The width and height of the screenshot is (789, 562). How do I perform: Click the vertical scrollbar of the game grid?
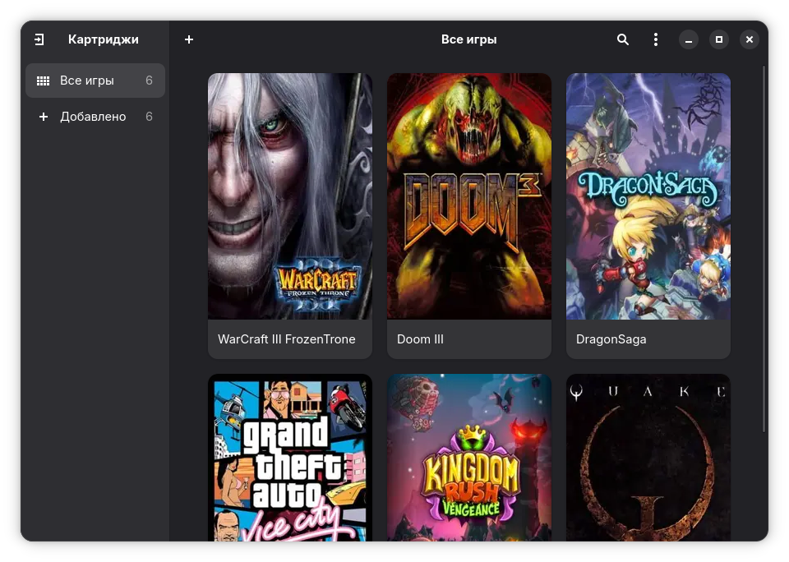pos(764,249)
